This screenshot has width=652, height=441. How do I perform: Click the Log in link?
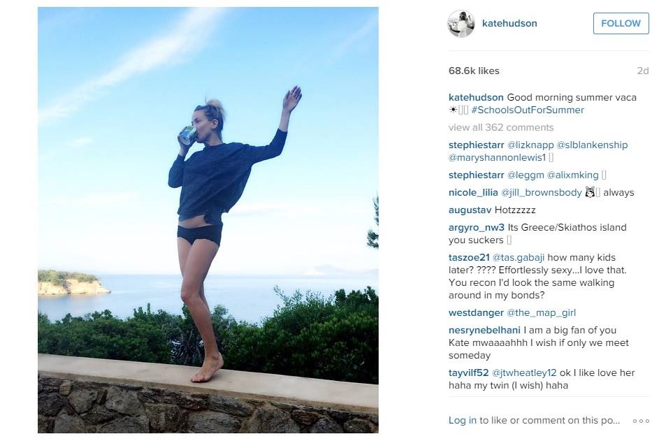pos(463,421)
